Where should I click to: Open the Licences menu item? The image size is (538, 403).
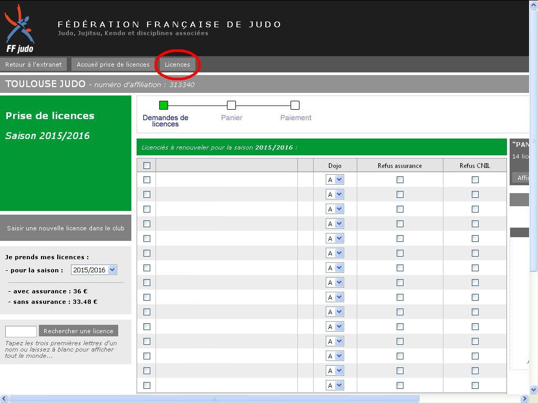(x=178, y=65)
